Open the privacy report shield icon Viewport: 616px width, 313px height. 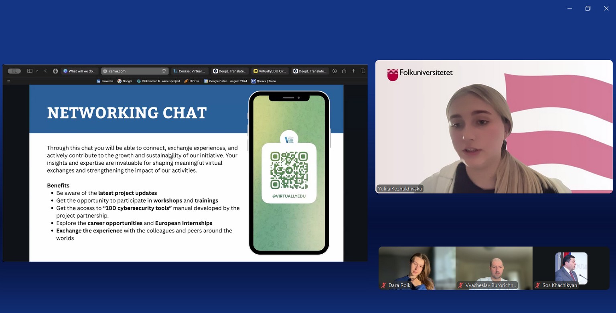[x=55, y=71]
